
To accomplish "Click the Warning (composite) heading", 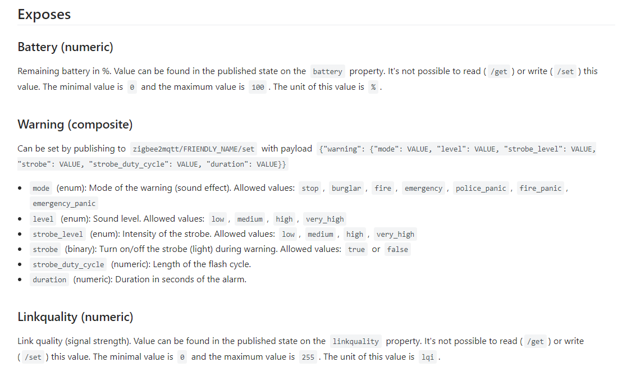I will coord(75,125).
